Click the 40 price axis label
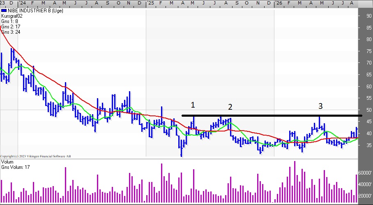The height and width of the screenshot is (205, 373). pyautogui.click(x=369, y=134)
